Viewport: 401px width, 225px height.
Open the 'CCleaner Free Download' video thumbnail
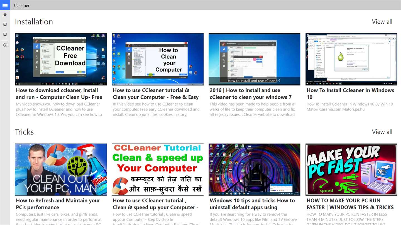coord(61,59)
